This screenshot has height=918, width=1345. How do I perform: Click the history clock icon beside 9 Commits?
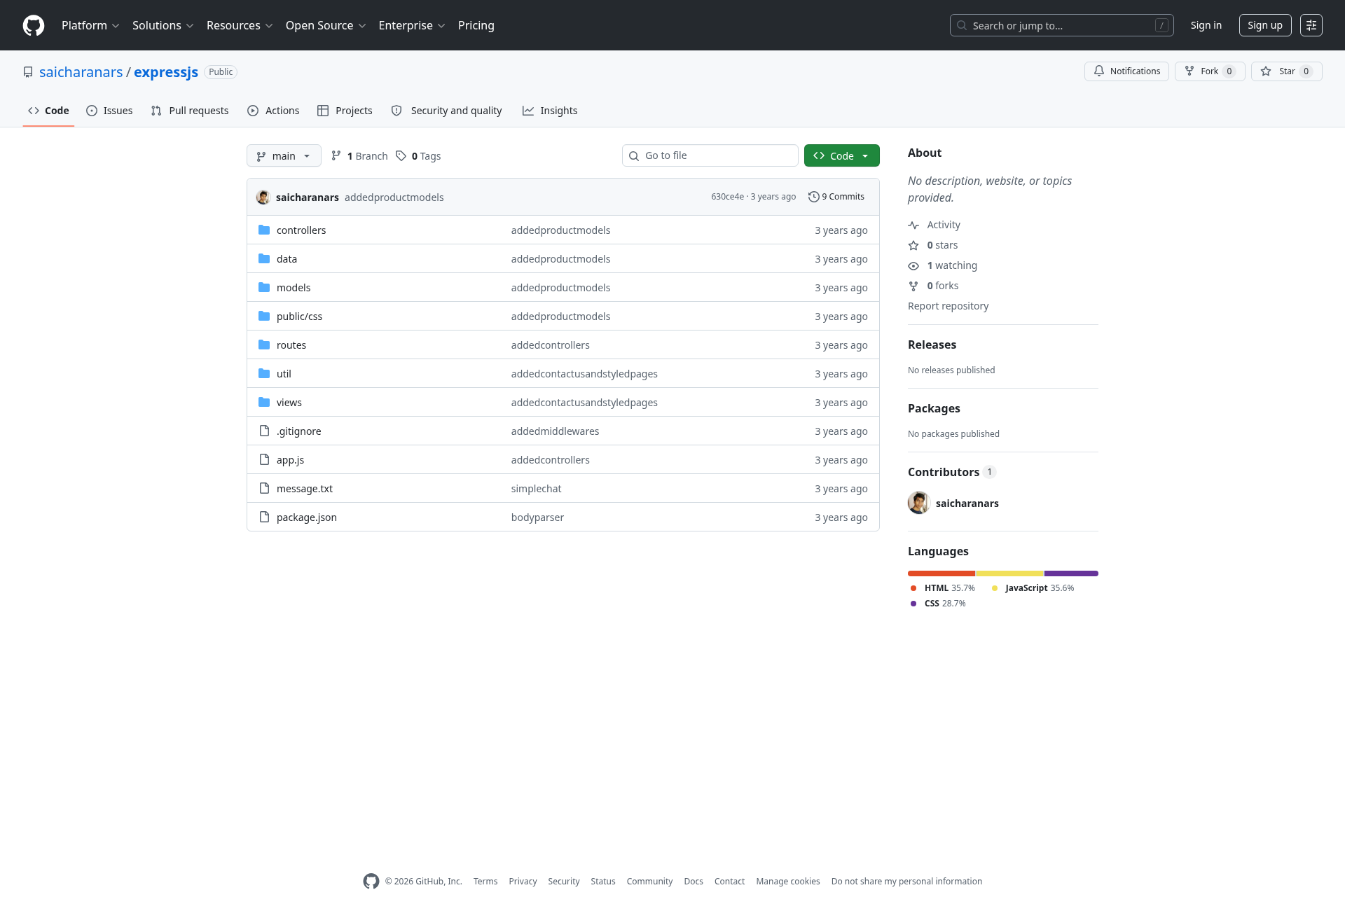pyautogui.click(x=813, y=197)
